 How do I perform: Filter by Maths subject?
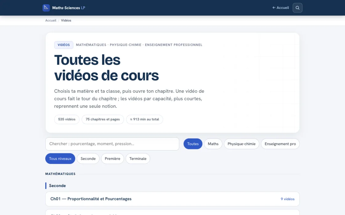(x=213, y=144)
